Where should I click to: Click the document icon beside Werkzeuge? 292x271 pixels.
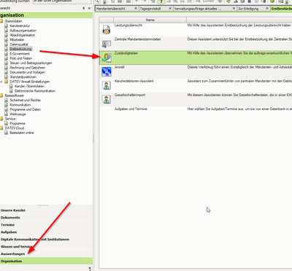pos(7,114)
